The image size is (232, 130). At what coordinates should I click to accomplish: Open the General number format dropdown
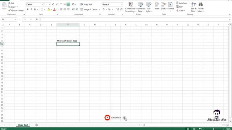pyautogui.click(x=122, y=4)
